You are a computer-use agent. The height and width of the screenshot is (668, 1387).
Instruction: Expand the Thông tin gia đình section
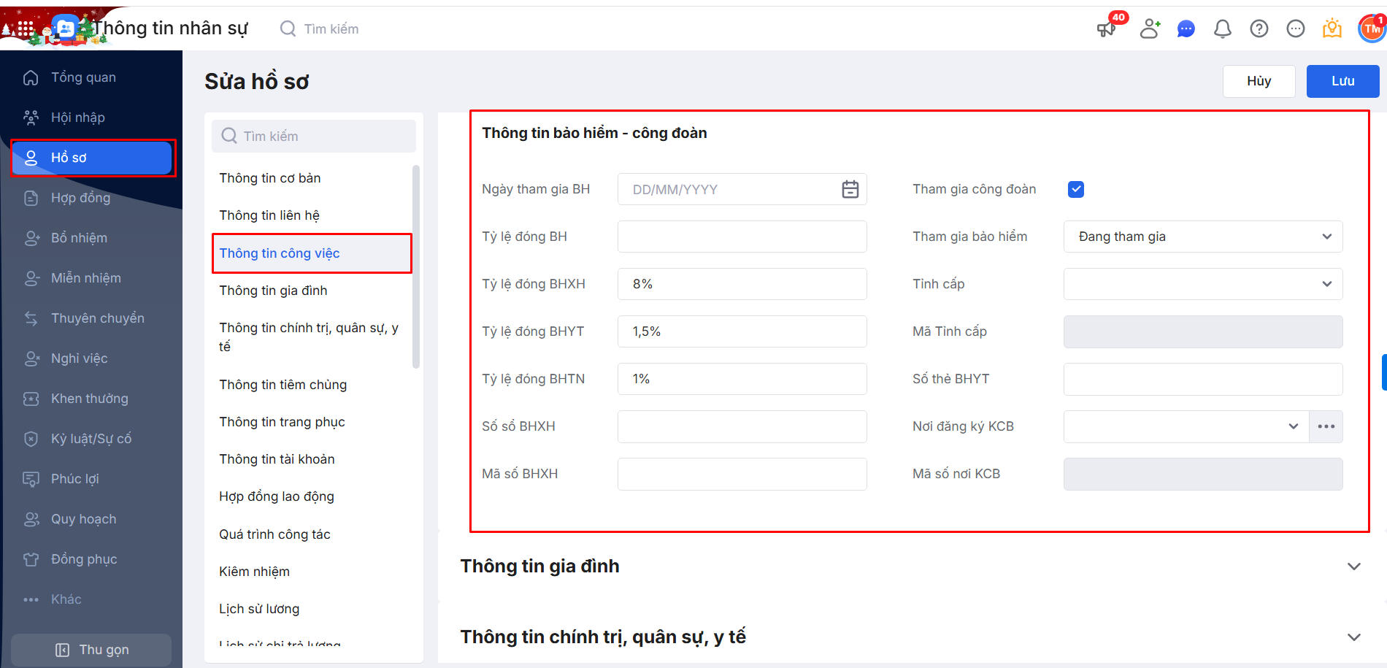click(1354, 567)
